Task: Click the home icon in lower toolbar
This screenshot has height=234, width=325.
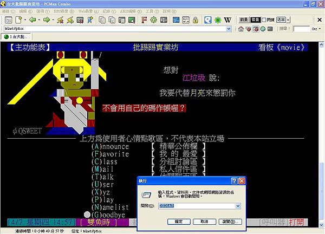Action: click(x=241, y=29)
